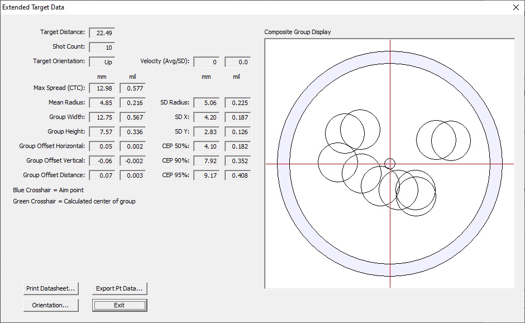Select CEP 90% mm value 7.92
The image size is (525, 323).
206,161
